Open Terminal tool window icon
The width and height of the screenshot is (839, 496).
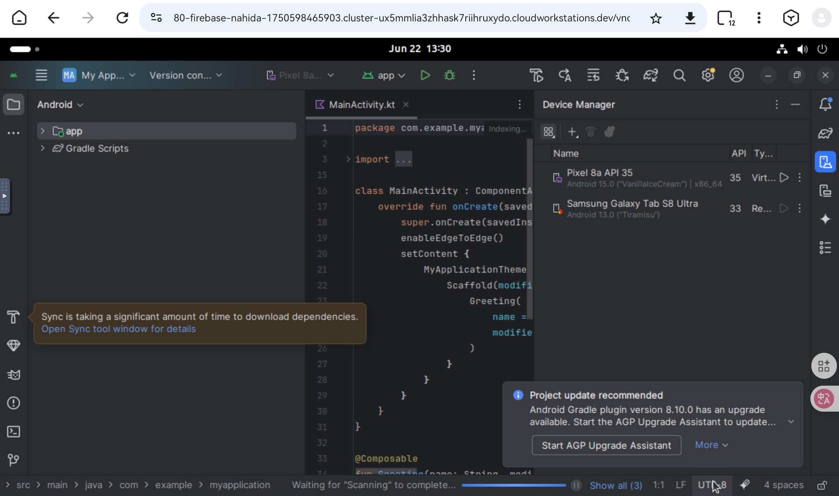coord(14,432)
